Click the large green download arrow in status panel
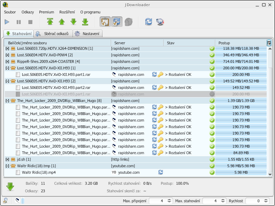Screen dimensions: 275x206 click(x=10, y=187)
